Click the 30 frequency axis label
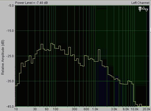151x111 pixels. (x=35, y=109)
